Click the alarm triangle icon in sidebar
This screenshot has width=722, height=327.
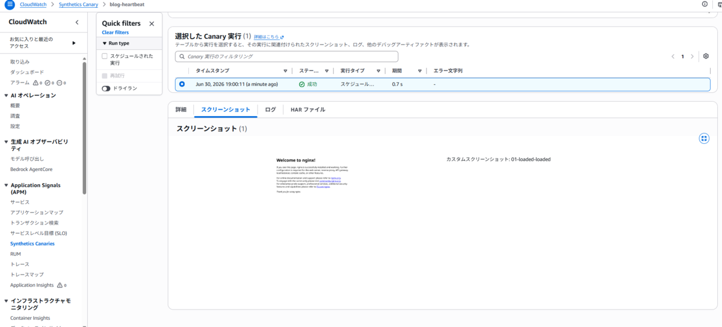35,83
